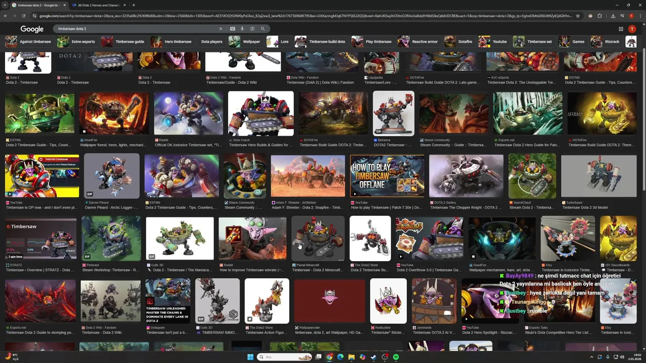Click the Google logo
Screen dimensions: 646x363
[x=32, y=29]
